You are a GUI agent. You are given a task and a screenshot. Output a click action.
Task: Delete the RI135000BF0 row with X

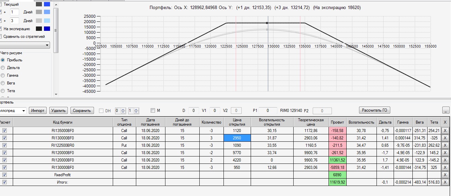coord(445,131)
